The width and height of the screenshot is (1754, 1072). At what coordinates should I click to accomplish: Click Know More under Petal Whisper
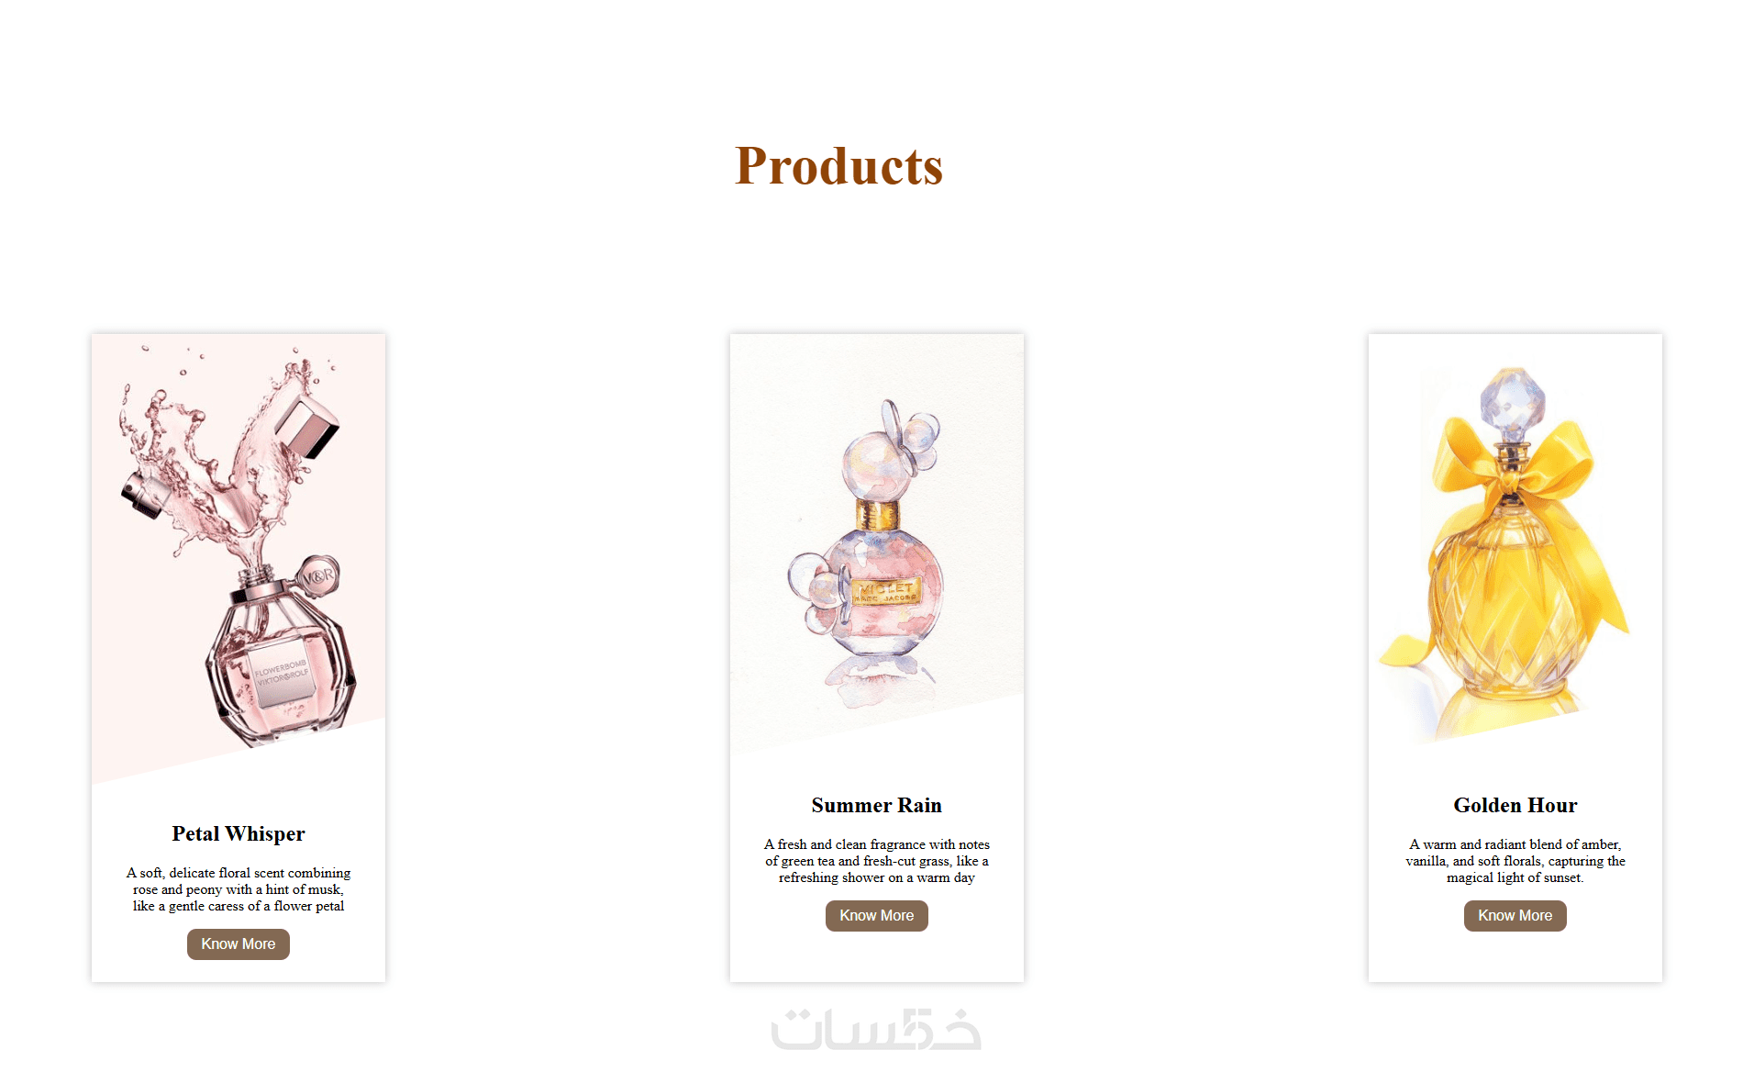(x=239, y=944)
